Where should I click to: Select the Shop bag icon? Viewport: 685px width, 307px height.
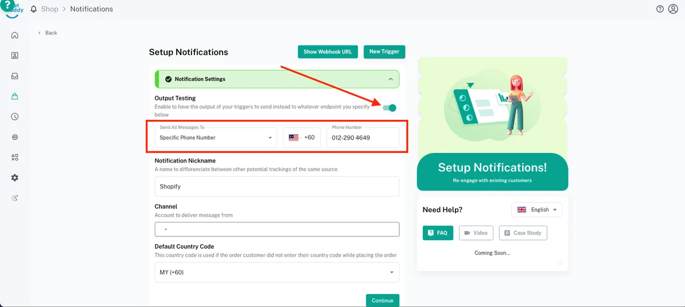[14, 96]
